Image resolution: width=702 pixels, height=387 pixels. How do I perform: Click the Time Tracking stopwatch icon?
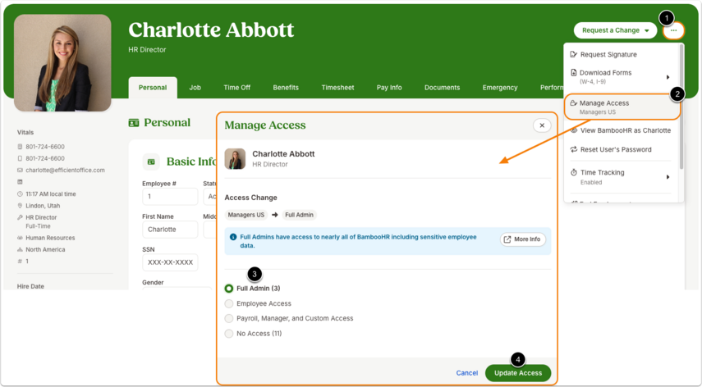click(x=574, y=172)
